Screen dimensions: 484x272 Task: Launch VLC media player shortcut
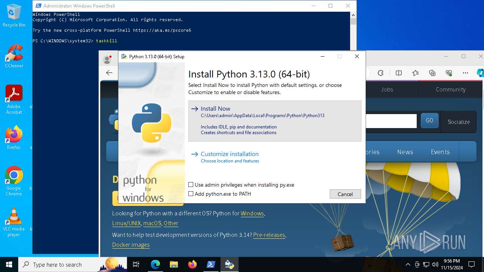click(x=14, y=222)
